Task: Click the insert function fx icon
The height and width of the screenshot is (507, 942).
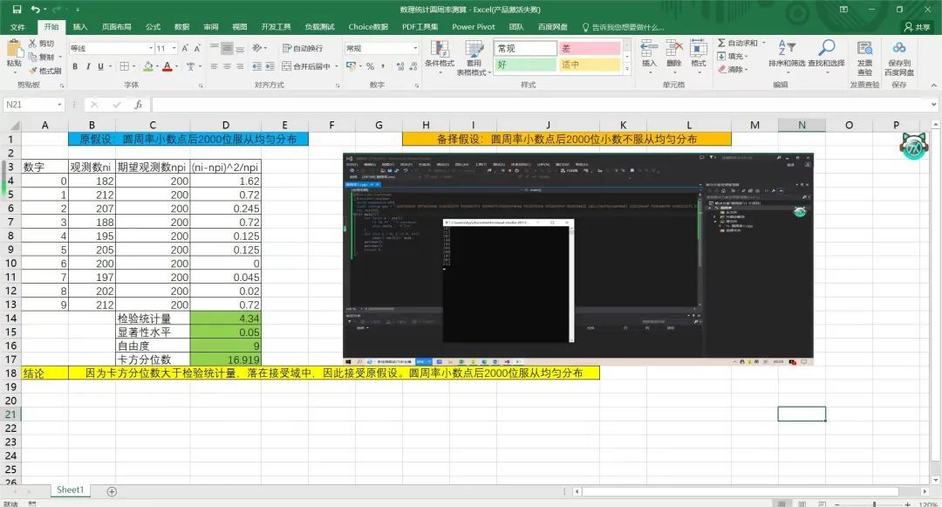Action: [138, 105]
